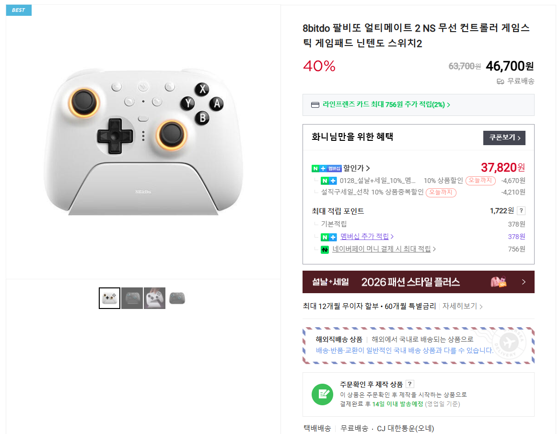Click the N+ 멤버십 badge beside 할인가
The width and height of the screenshot is (560, 434).
(327, 168)
